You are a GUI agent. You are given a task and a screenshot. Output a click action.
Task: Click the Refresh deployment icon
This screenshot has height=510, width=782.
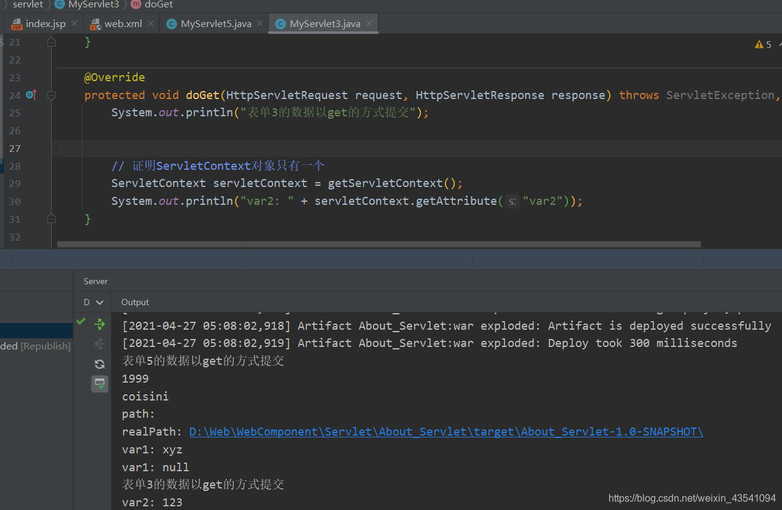pyautogui.click(x=100, y=364)
